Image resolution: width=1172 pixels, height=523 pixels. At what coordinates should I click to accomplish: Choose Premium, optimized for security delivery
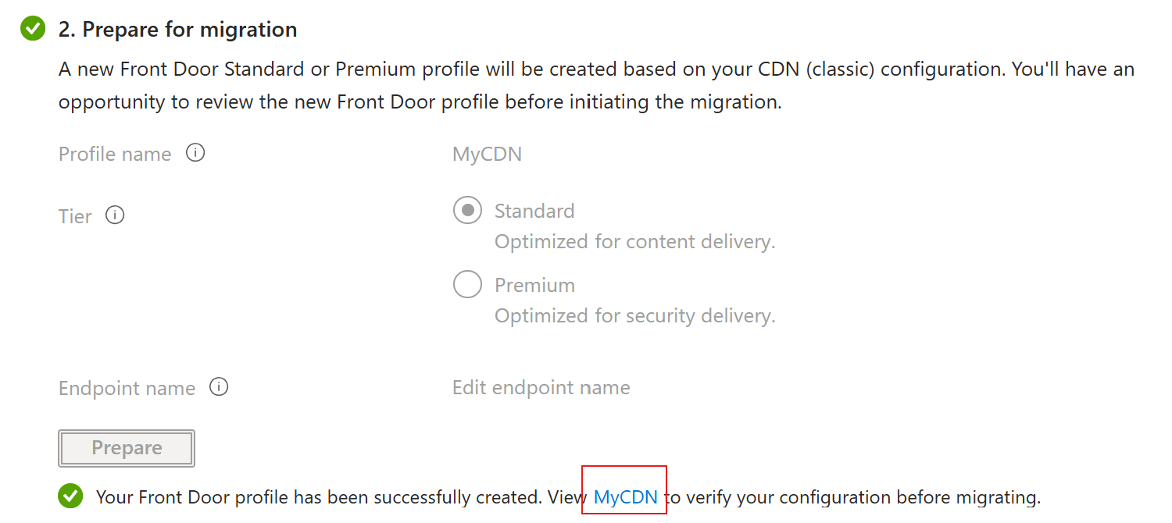[x=467, y=284]
